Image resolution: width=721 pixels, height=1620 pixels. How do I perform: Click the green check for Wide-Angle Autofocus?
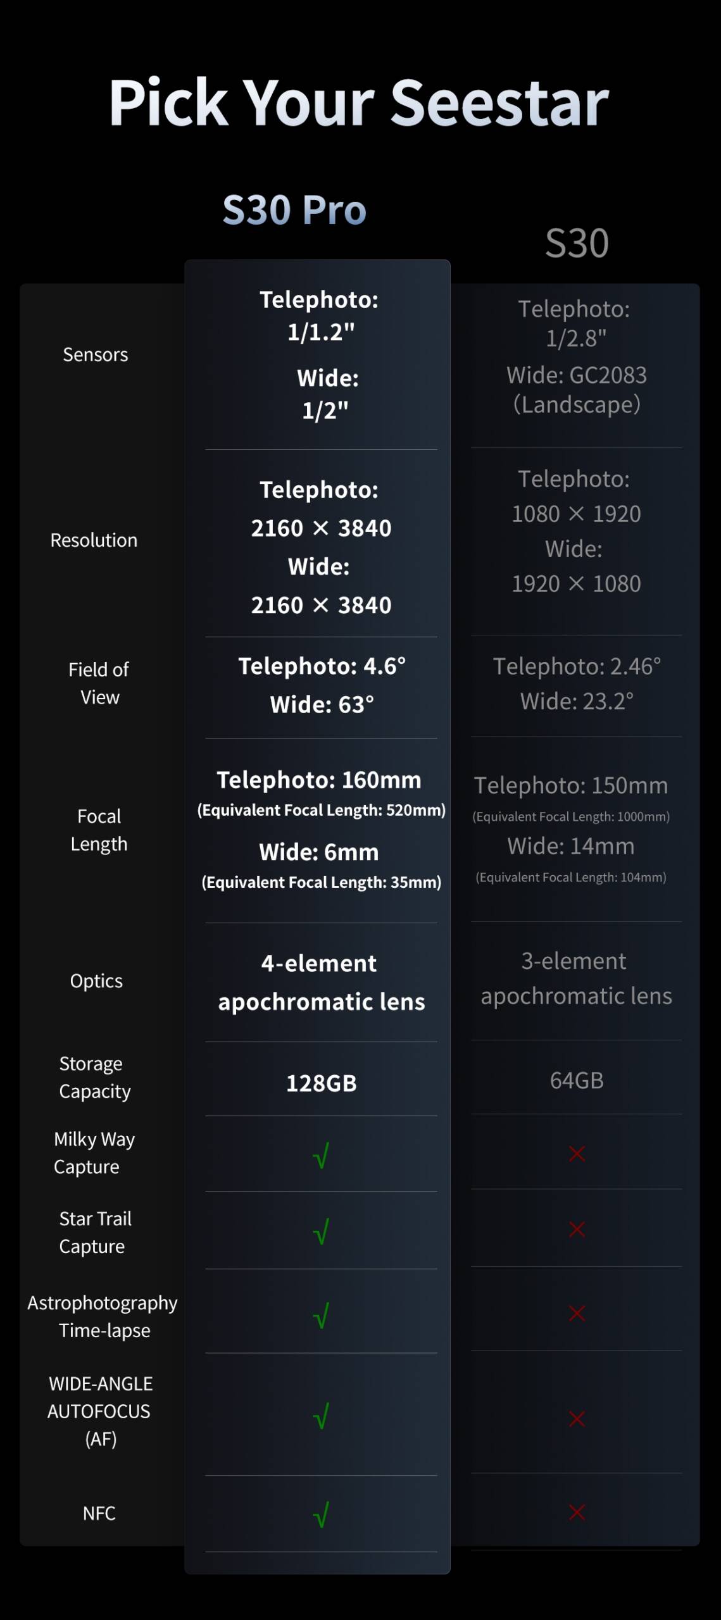[x=321, y=1416]
